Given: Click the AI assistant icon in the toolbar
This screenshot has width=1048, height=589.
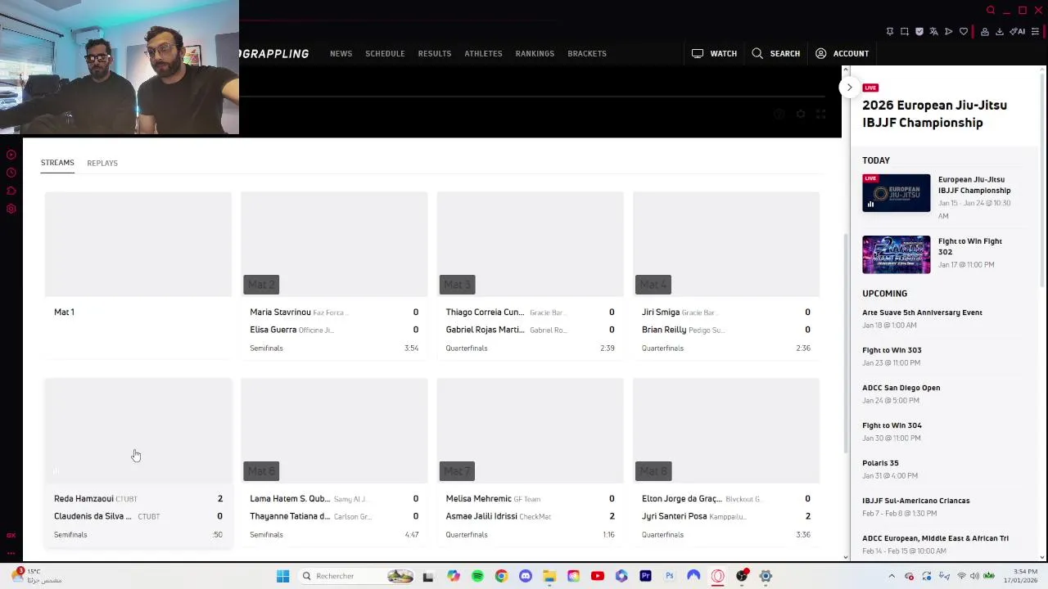Looking at the screenshot, I should click(x=1018, y=32).
